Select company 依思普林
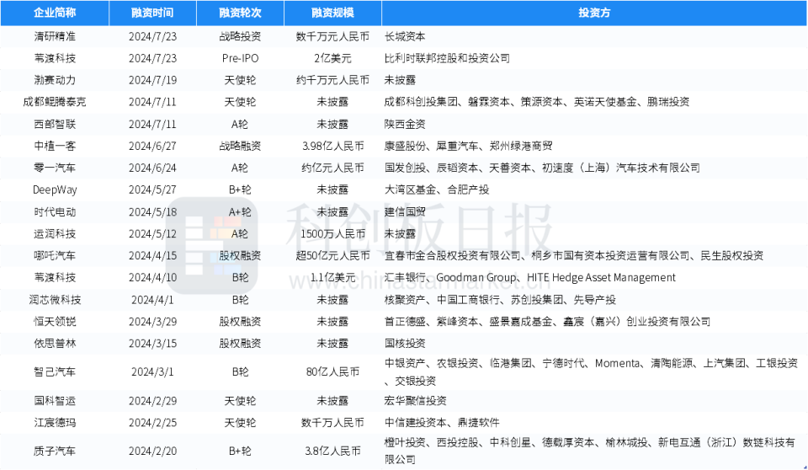Viewport: 808px width, 470px height. (x=55, y=343)
